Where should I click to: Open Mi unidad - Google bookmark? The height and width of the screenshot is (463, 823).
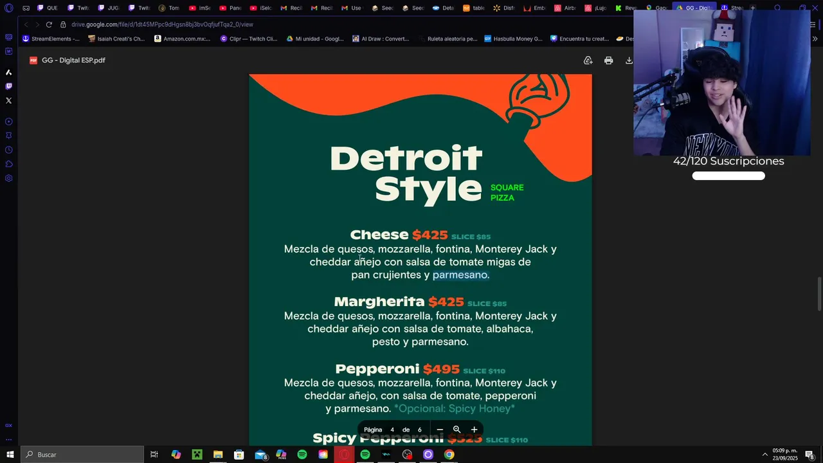coord(315,39)
